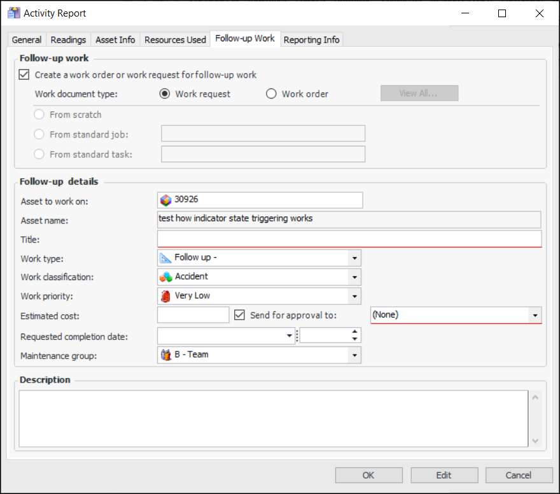Screen dimensions: 560x494
Task: Select the Work request radio button
Action: click(x=165, y=94)
